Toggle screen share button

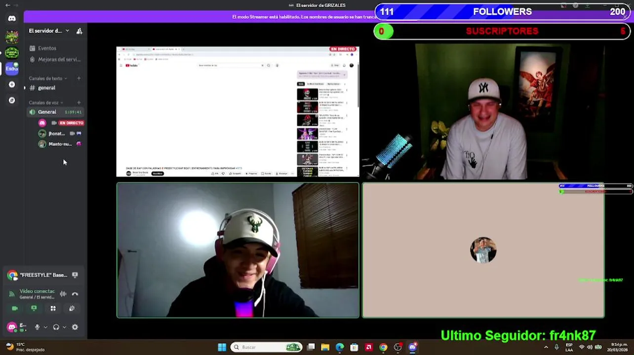[34, 308]
